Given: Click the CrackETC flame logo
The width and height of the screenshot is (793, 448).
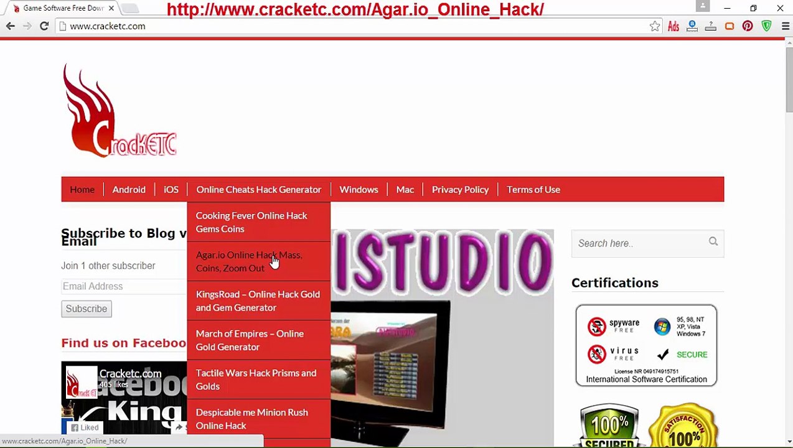Looking at the screenshot, I should click(x=120, y=111).
